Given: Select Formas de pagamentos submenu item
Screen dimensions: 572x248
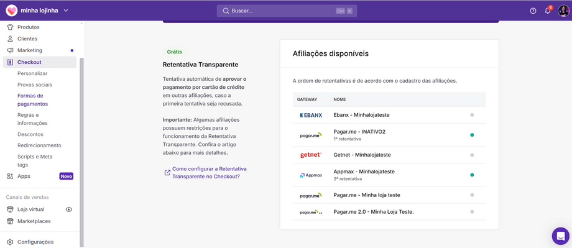Looking at the screenshot, I should [33, 99].
